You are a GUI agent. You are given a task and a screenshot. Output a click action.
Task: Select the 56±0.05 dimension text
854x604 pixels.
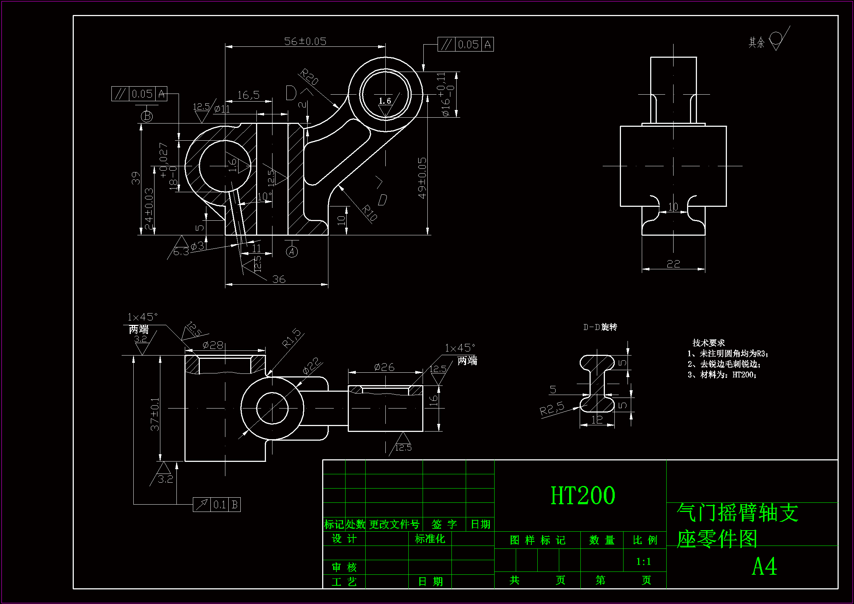tap(305, 41)
